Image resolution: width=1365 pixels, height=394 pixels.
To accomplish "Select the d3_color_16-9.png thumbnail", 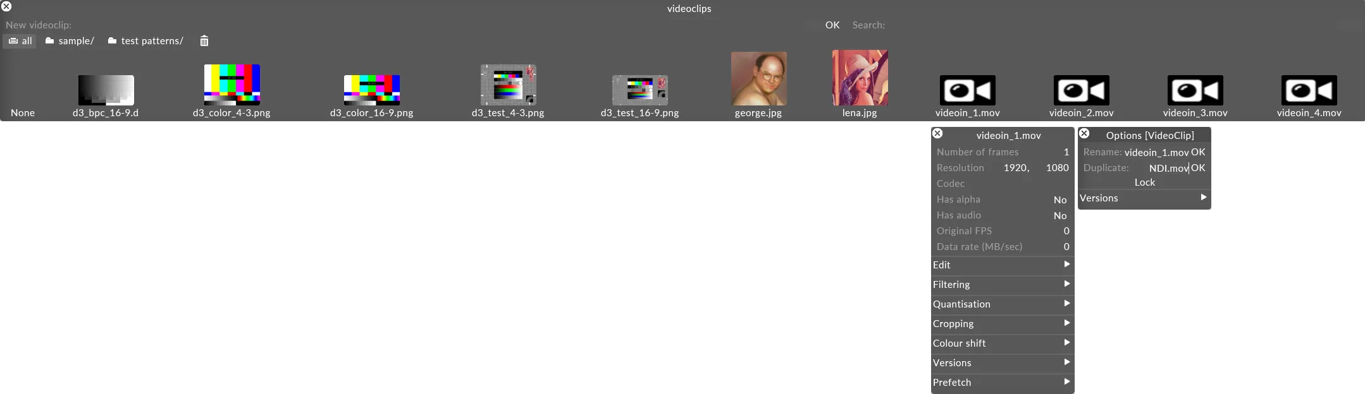I will 371,90.
